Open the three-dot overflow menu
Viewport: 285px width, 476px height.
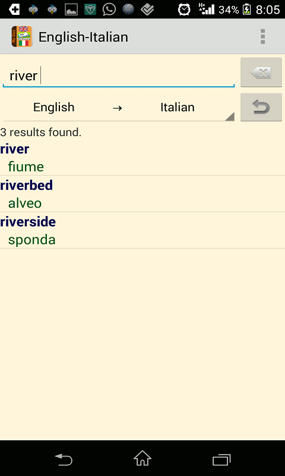(262, 37)
